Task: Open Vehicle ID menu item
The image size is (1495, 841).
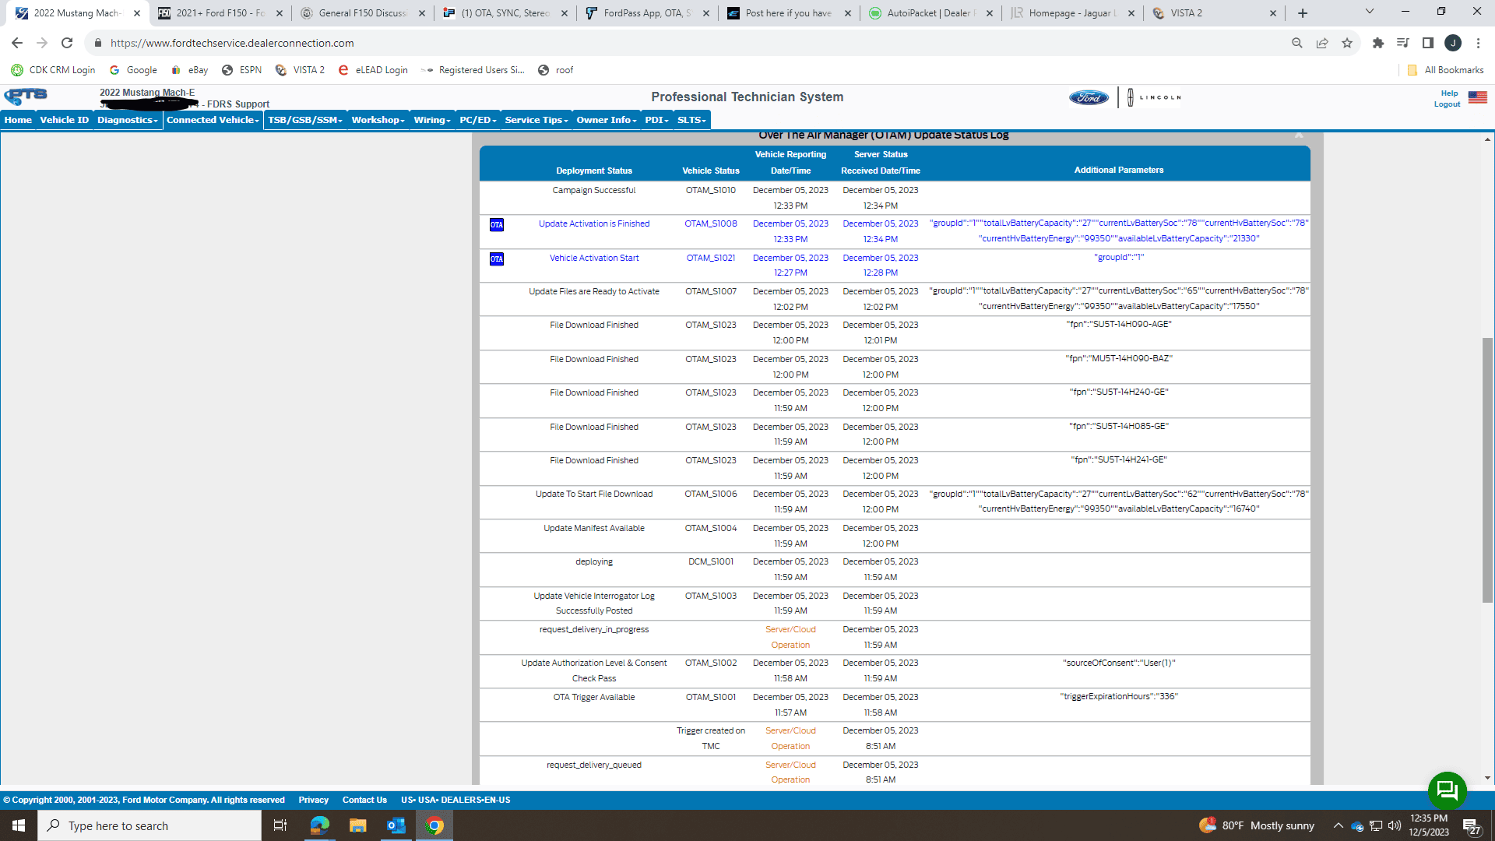Action: click(65, 120)
